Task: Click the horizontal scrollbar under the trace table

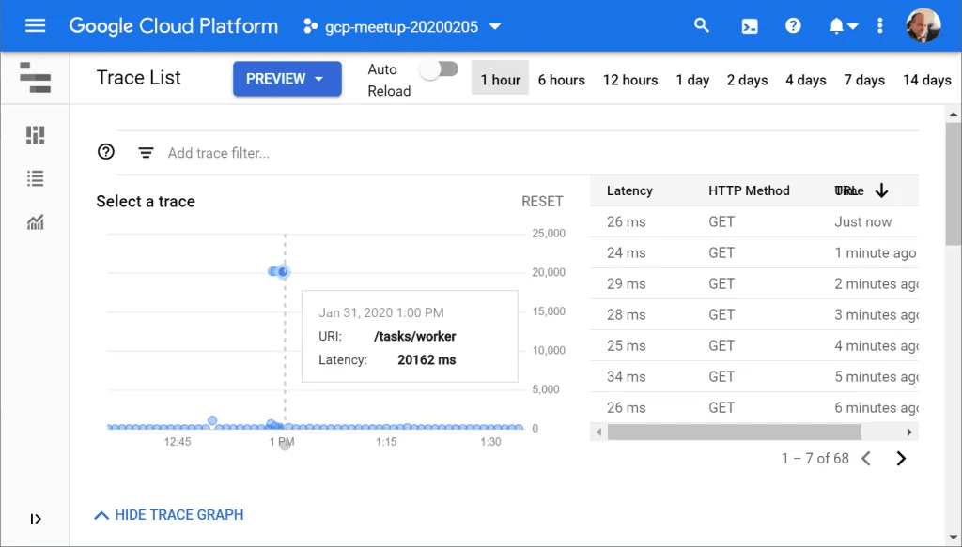Action: (x=734, y=433)
